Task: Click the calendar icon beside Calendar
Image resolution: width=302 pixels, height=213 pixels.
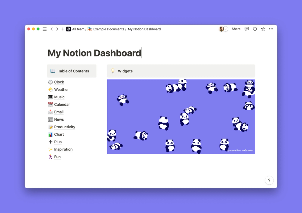Action: [x=50, y=105]
